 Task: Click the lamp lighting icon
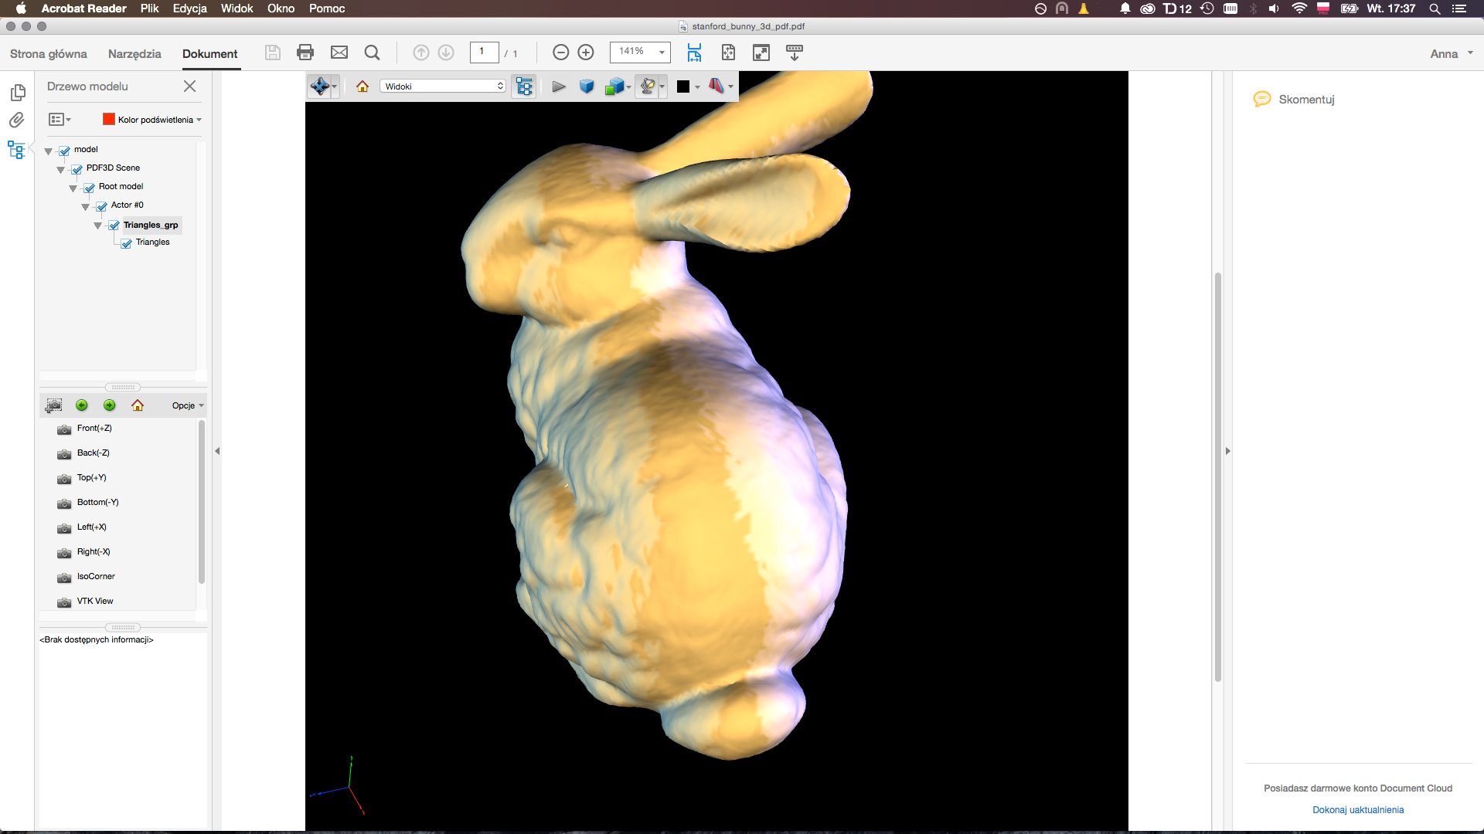(648, 86)
